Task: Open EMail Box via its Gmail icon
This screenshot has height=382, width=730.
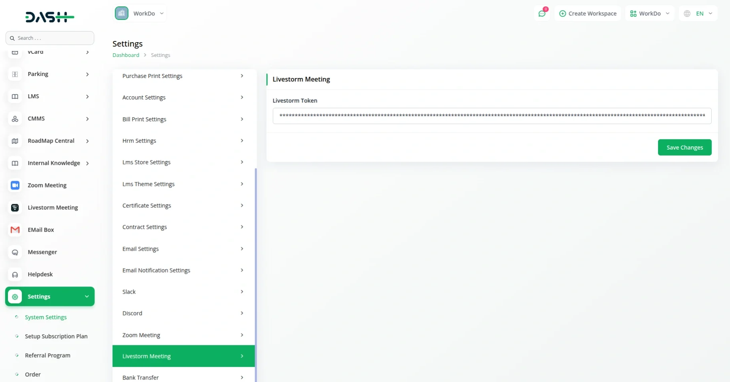Action: [15, 230]
